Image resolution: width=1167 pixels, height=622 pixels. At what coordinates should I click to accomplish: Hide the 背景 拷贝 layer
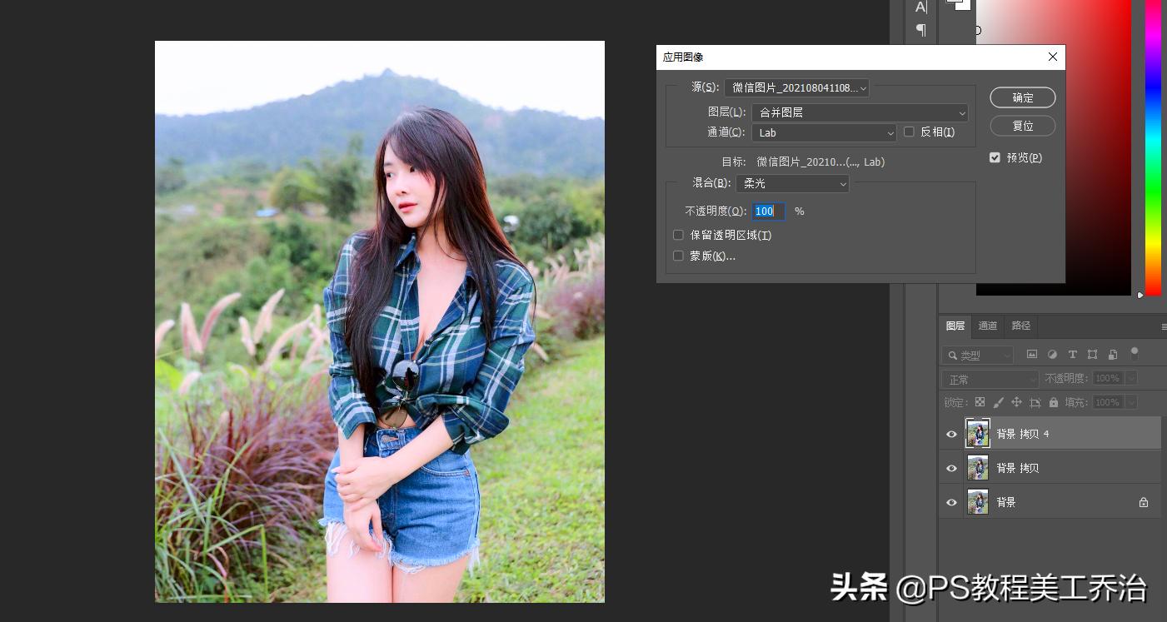[950, 467]
